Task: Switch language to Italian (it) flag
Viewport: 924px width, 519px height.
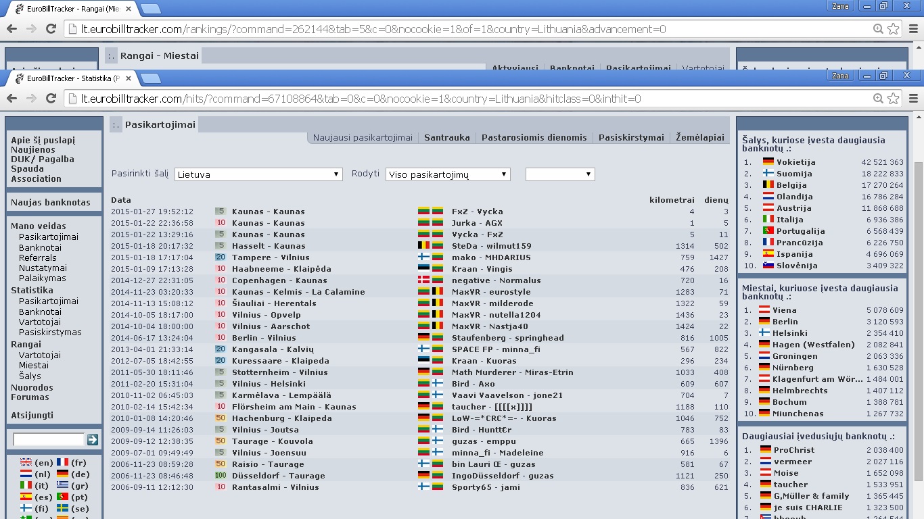Action: tap(26, 486)
